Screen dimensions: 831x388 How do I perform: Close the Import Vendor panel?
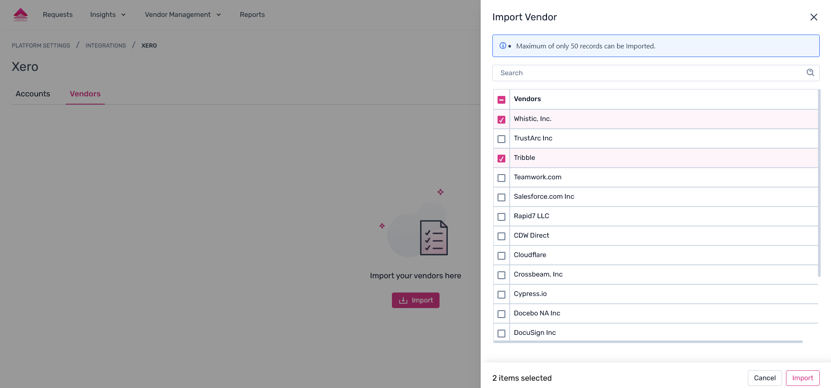click(x=814, y=17)
